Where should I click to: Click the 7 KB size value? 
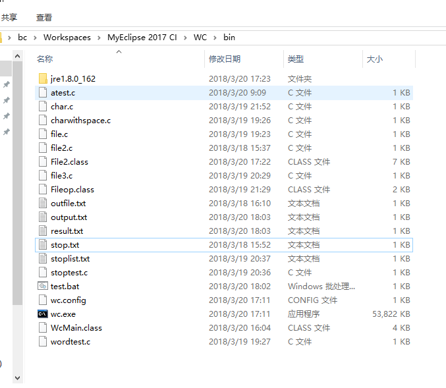(x=401, y=162)
